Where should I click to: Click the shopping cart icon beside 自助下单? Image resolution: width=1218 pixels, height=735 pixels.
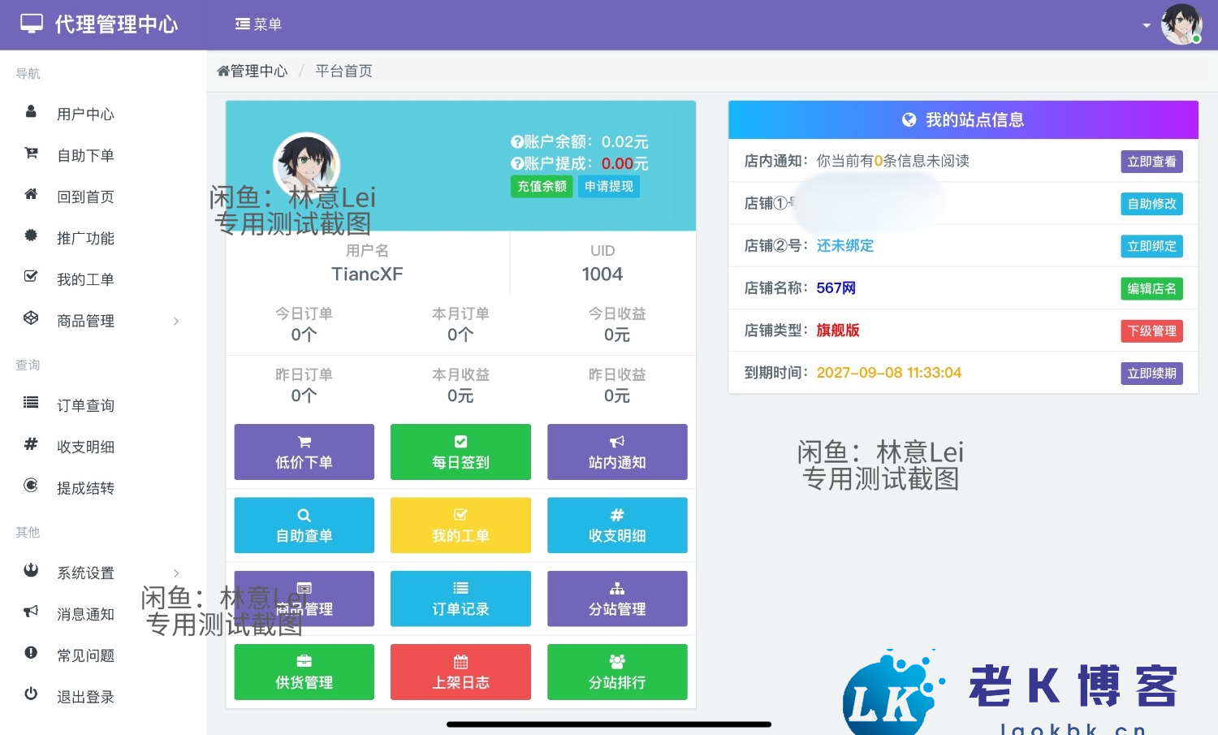[31, 153]
